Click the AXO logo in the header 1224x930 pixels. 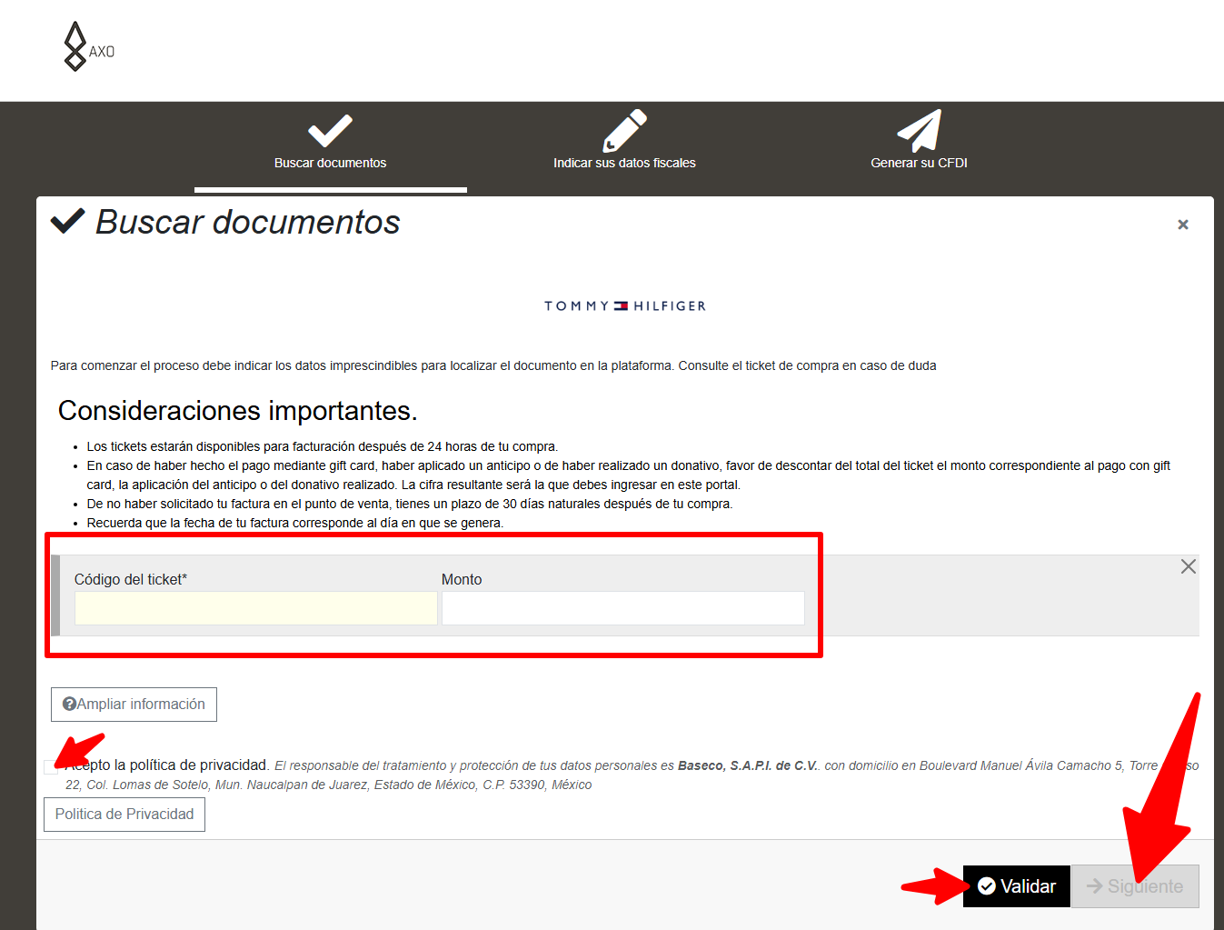point(88,47)
